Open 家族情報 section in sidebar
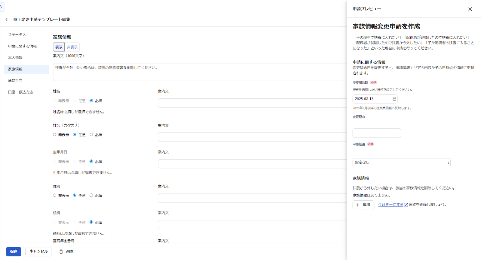 point(26,69)
